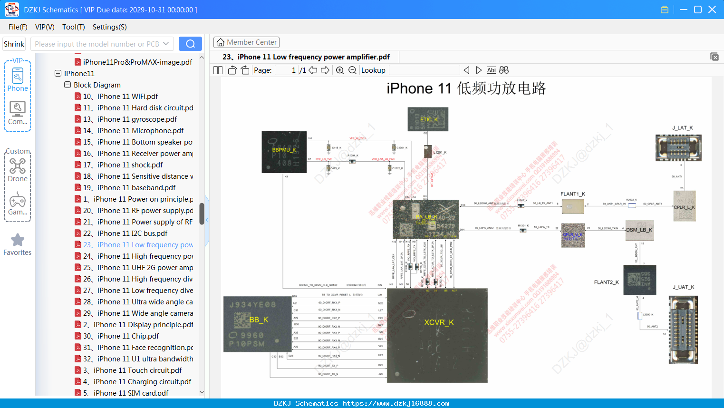
Task: Click PDF icon beside iPhone 11 Chip.pdf
Action: click(x=78, y=336)
